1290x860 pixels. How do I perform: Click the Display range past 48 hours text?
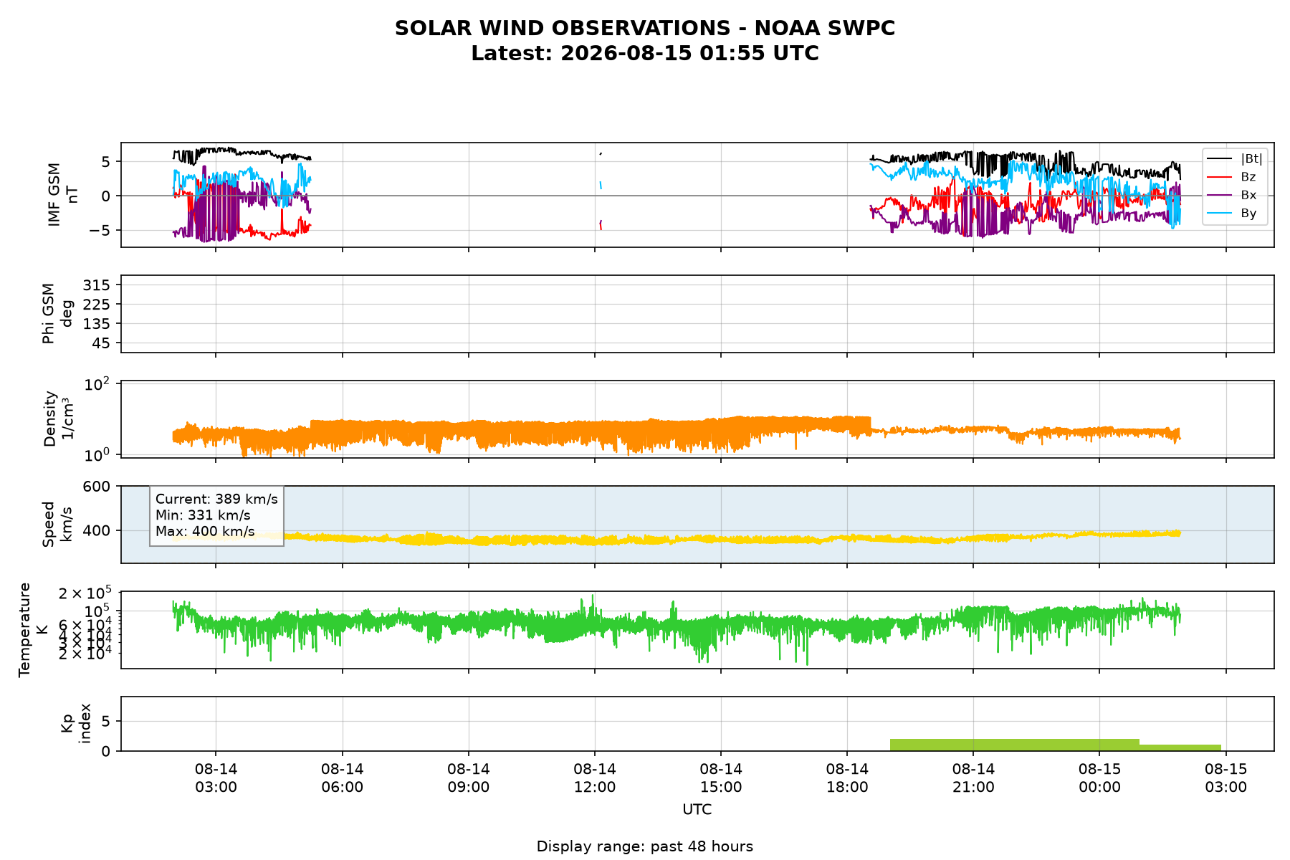[x=645, y=846]
